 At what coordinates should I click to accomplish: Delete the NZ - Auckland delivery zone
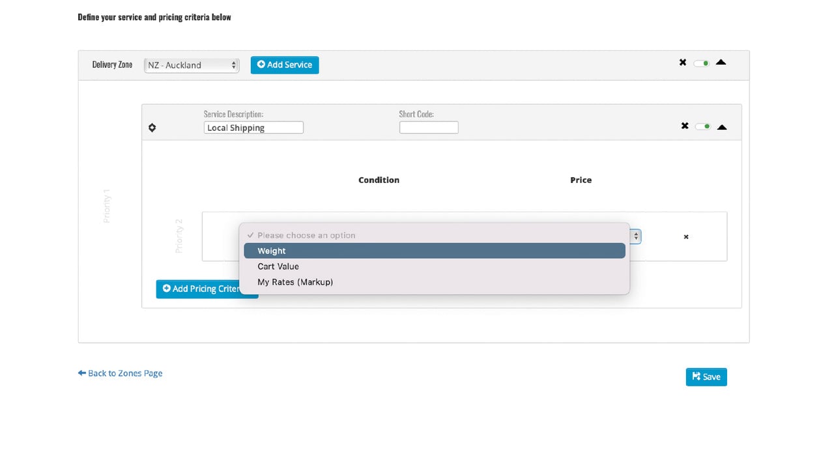click(683, 63)
